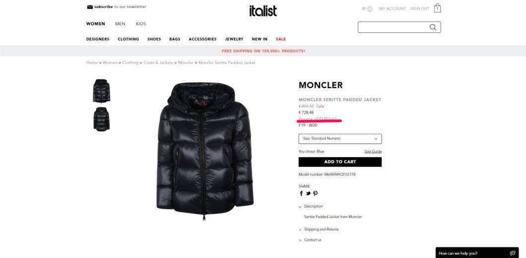Share on Facebook icon
This screenshot has width=526, height=258.
(x=301, y=193)
